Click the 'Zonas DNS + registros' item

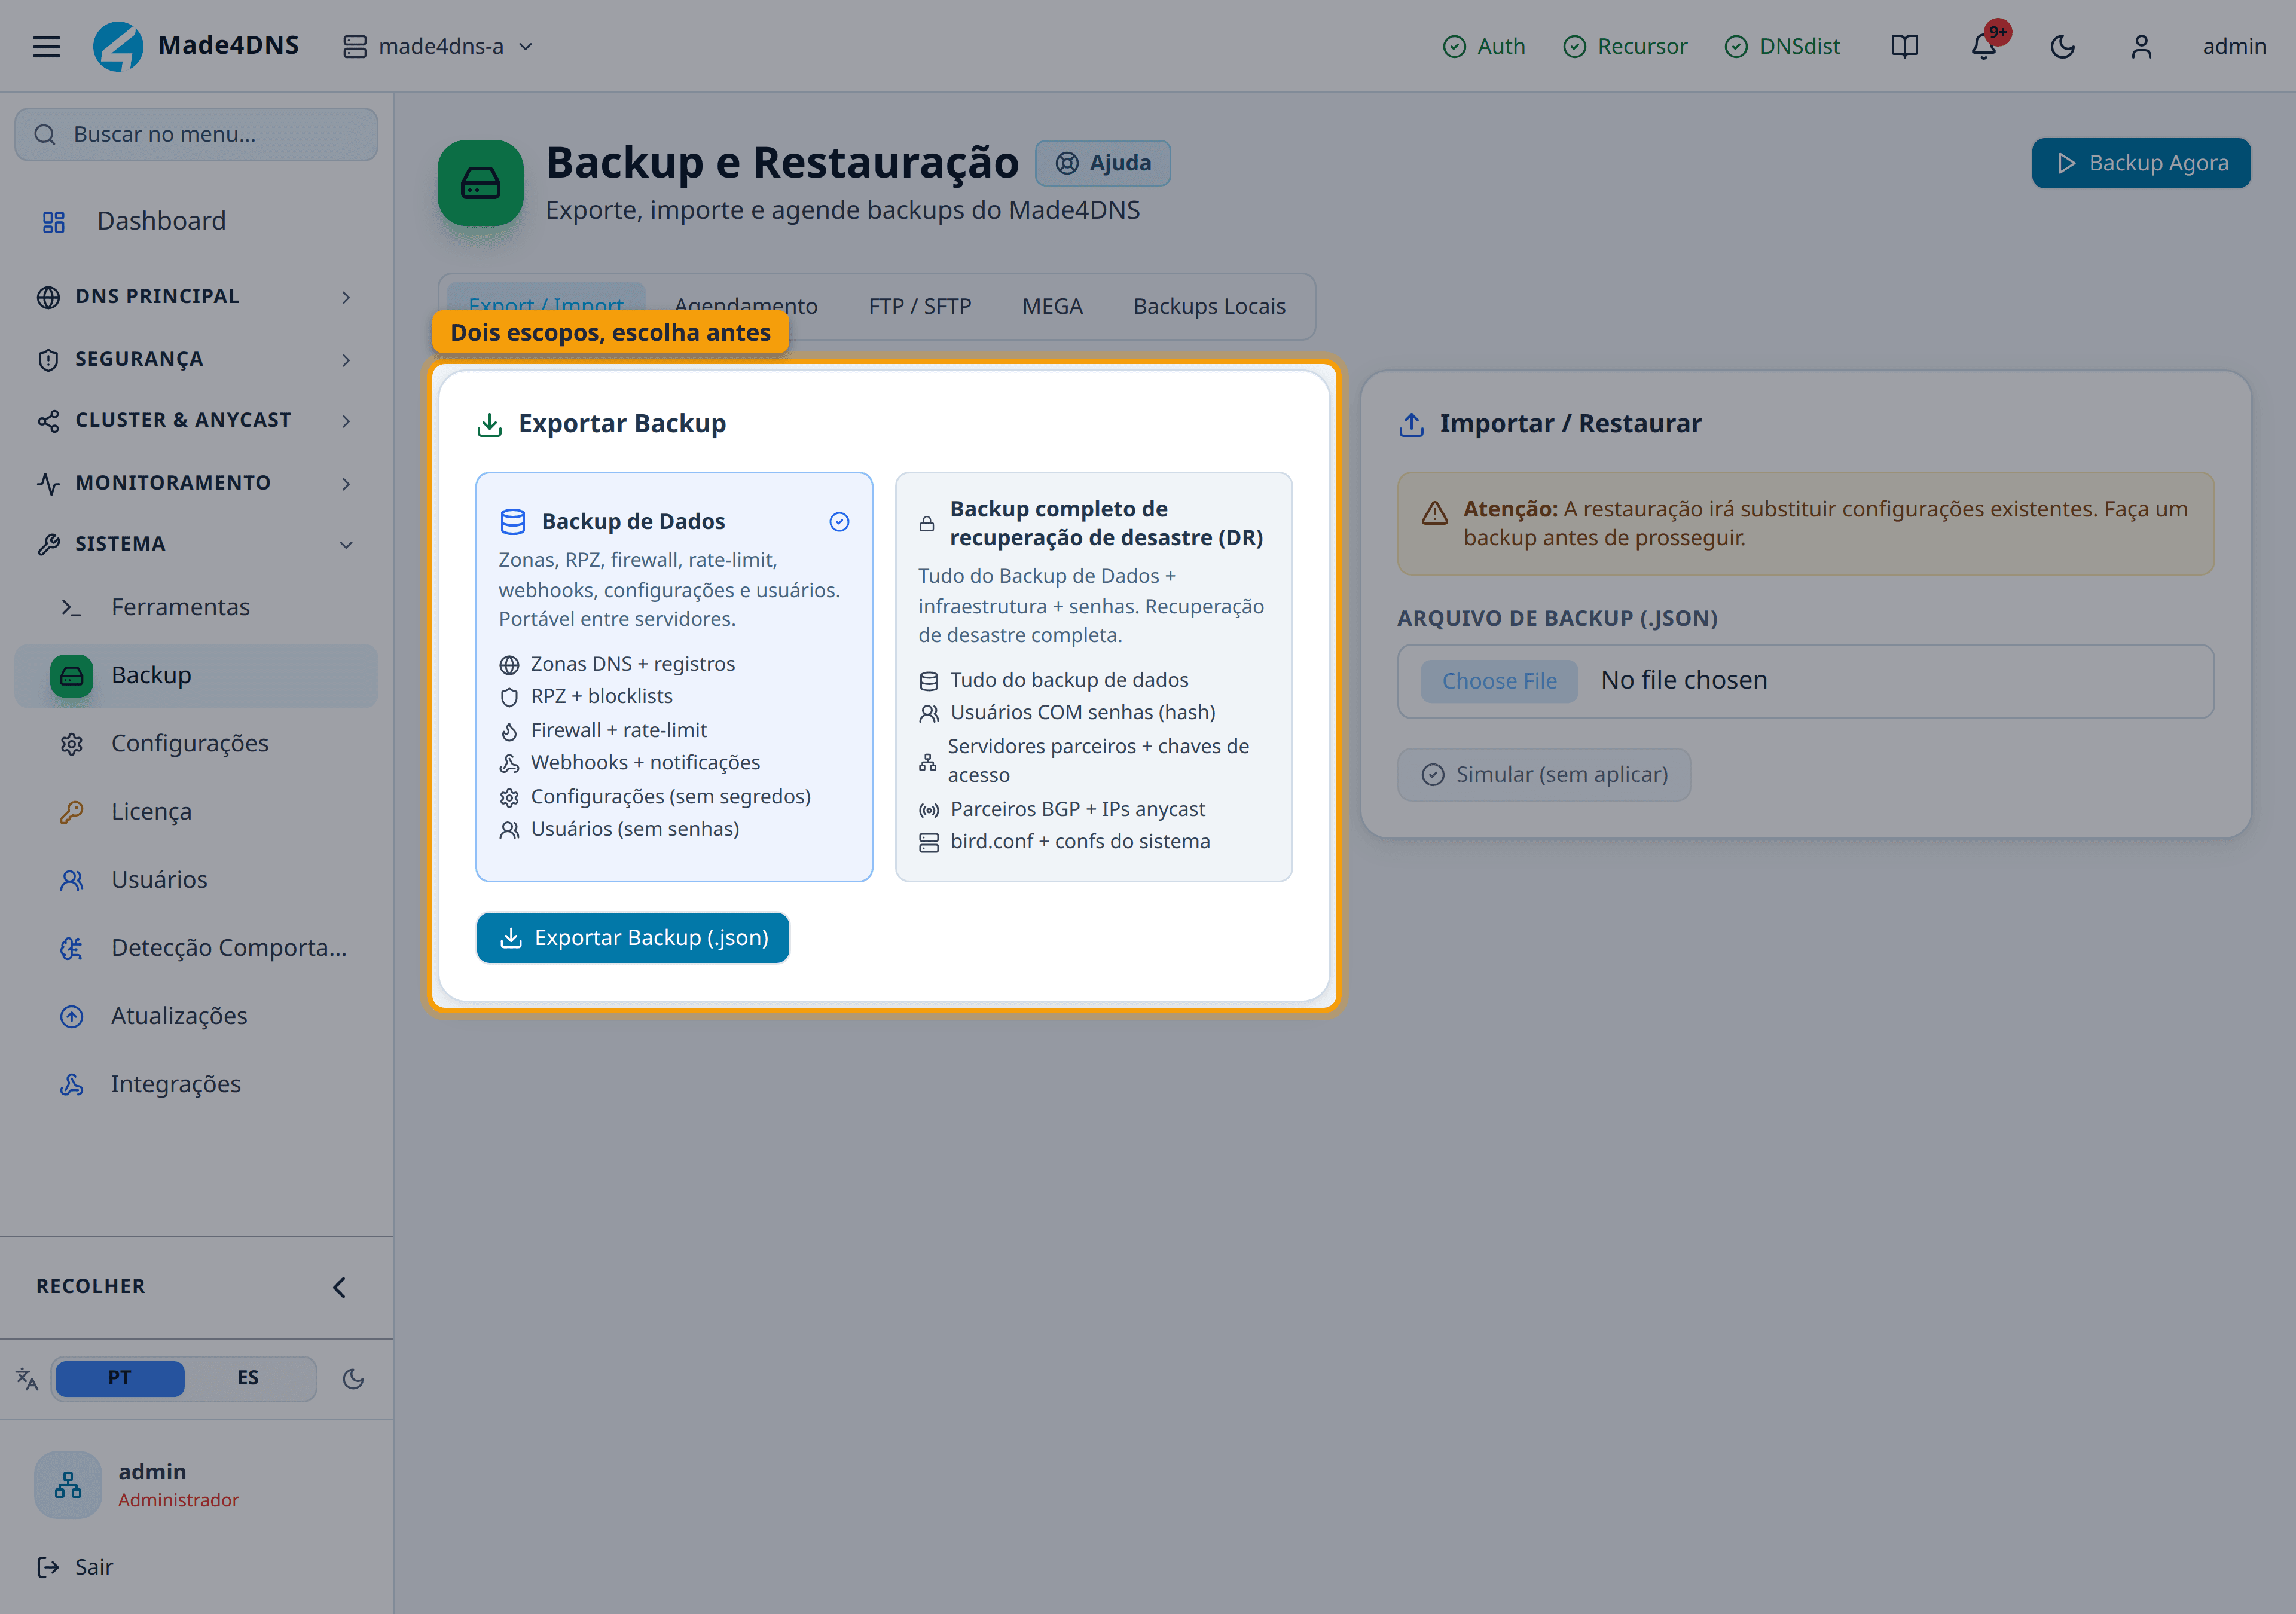coord(617,664)
